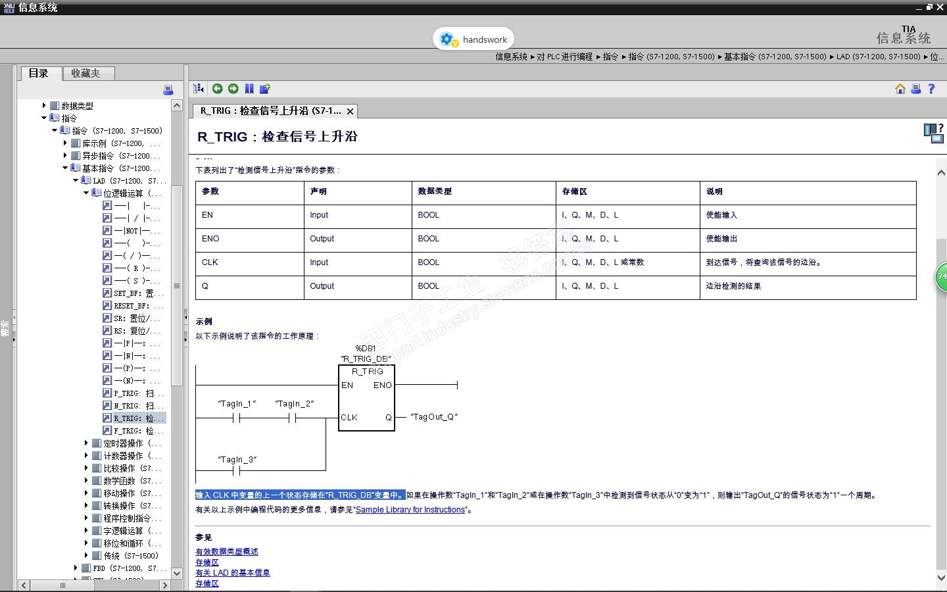Click the topic icon beside N_TRIG
This screenshot has width=947, height=592.
tap(107, 405)
